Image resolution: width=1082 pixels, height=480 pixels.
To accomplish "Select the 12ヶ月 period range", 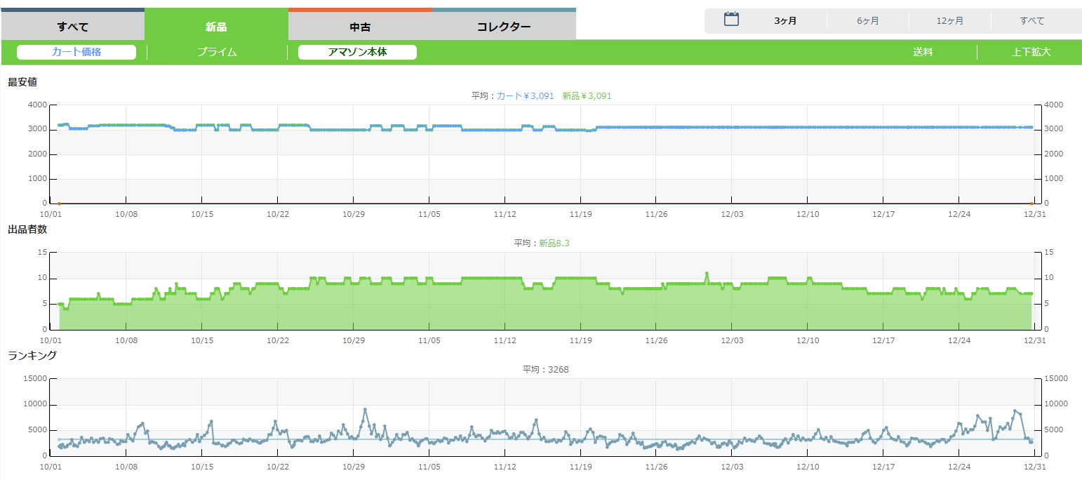I will coord(949,21).
